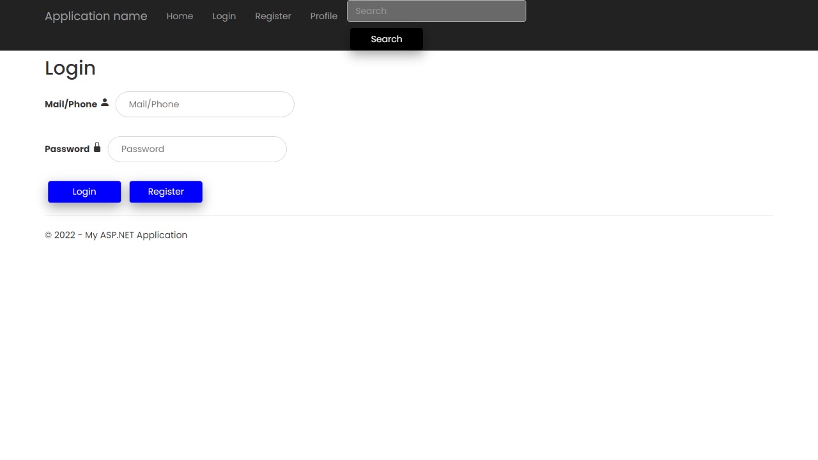Go to Login in the navigation bar
This screenshot has width=818, height=460.
[x=224, y=16]
